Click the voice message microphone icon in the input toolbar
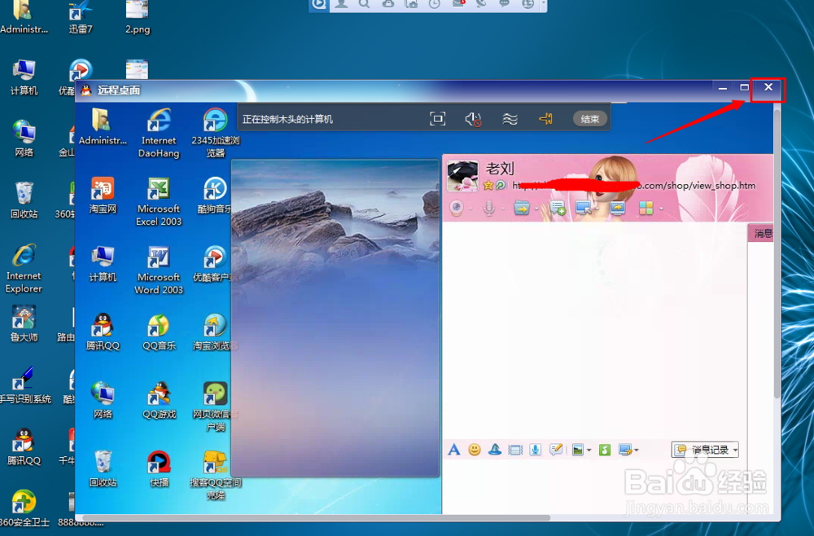814x536 pixels. tap(536, 450)
